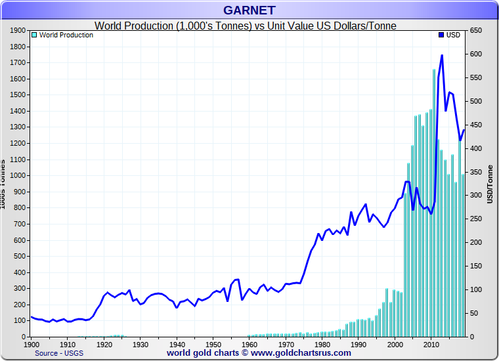Click the GARNET chart title
499x361 pixels.
(249, 10)
